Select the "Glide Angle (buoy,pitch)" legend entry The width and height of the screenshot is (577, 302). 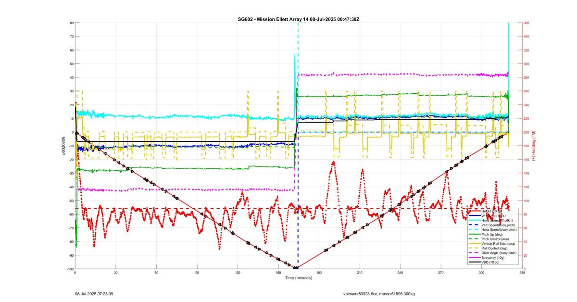click(x=491, y=253)
